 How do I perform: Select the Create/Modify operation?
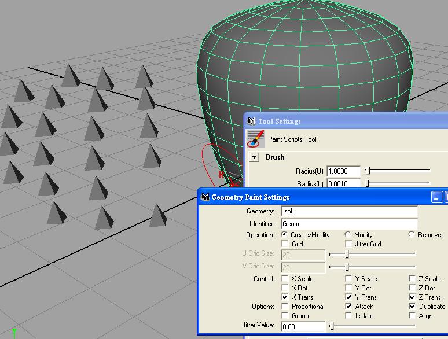[x=284, y=234]
